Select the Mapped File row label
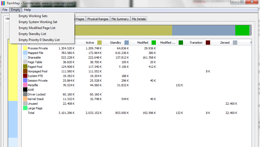This screenshot has width=260, height=147. (35, 53)
